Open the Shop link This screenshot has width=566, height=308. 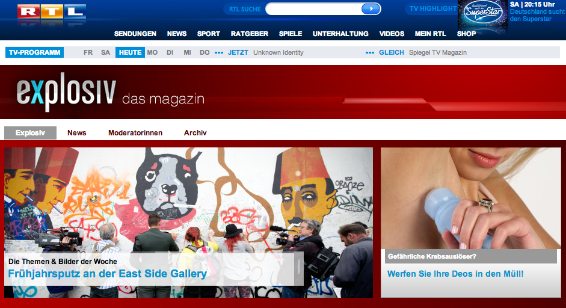(x=466, y=34)
